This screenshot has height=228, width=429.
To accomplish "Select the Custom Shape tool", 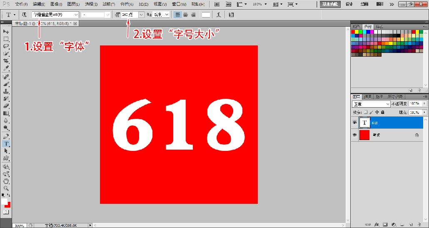I will (x=6, y=158).
